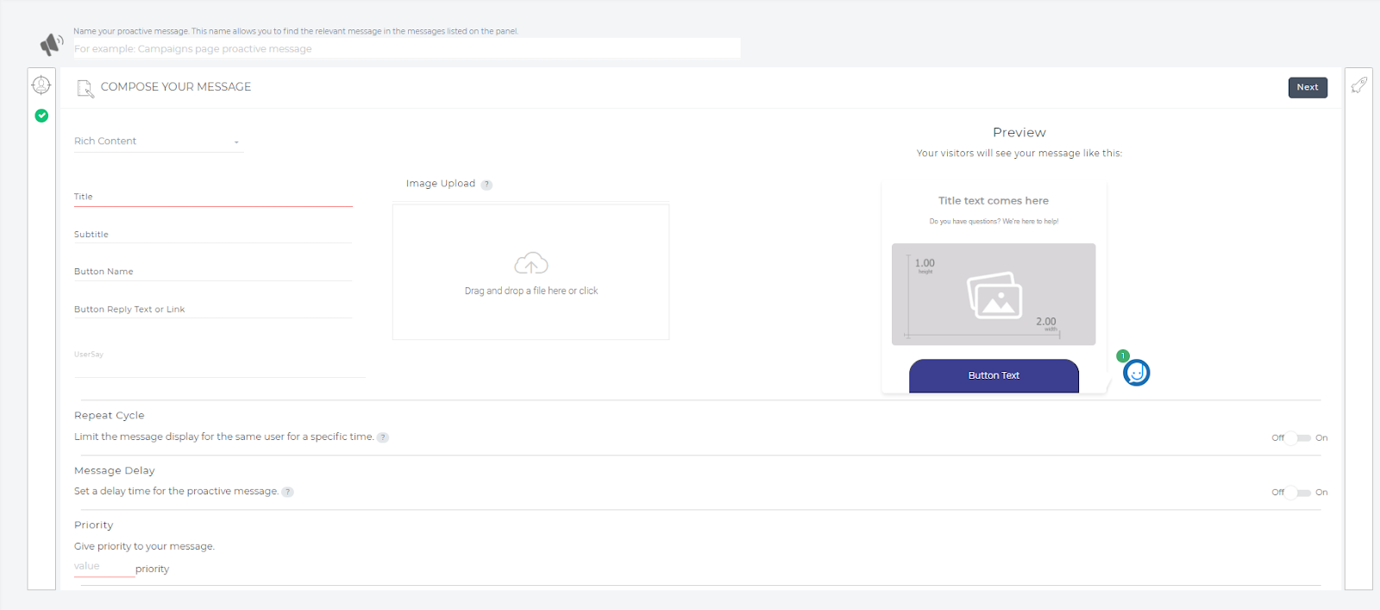
Task: Click the Button Text preview button
Action: click(x=994, y=376)
